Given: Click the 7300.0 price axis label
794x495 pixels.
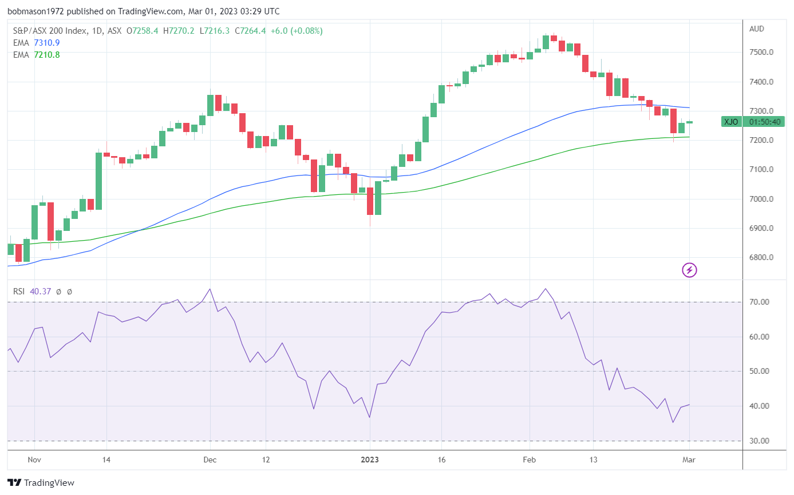Looking at the screenshot, I should pos(761,111).
